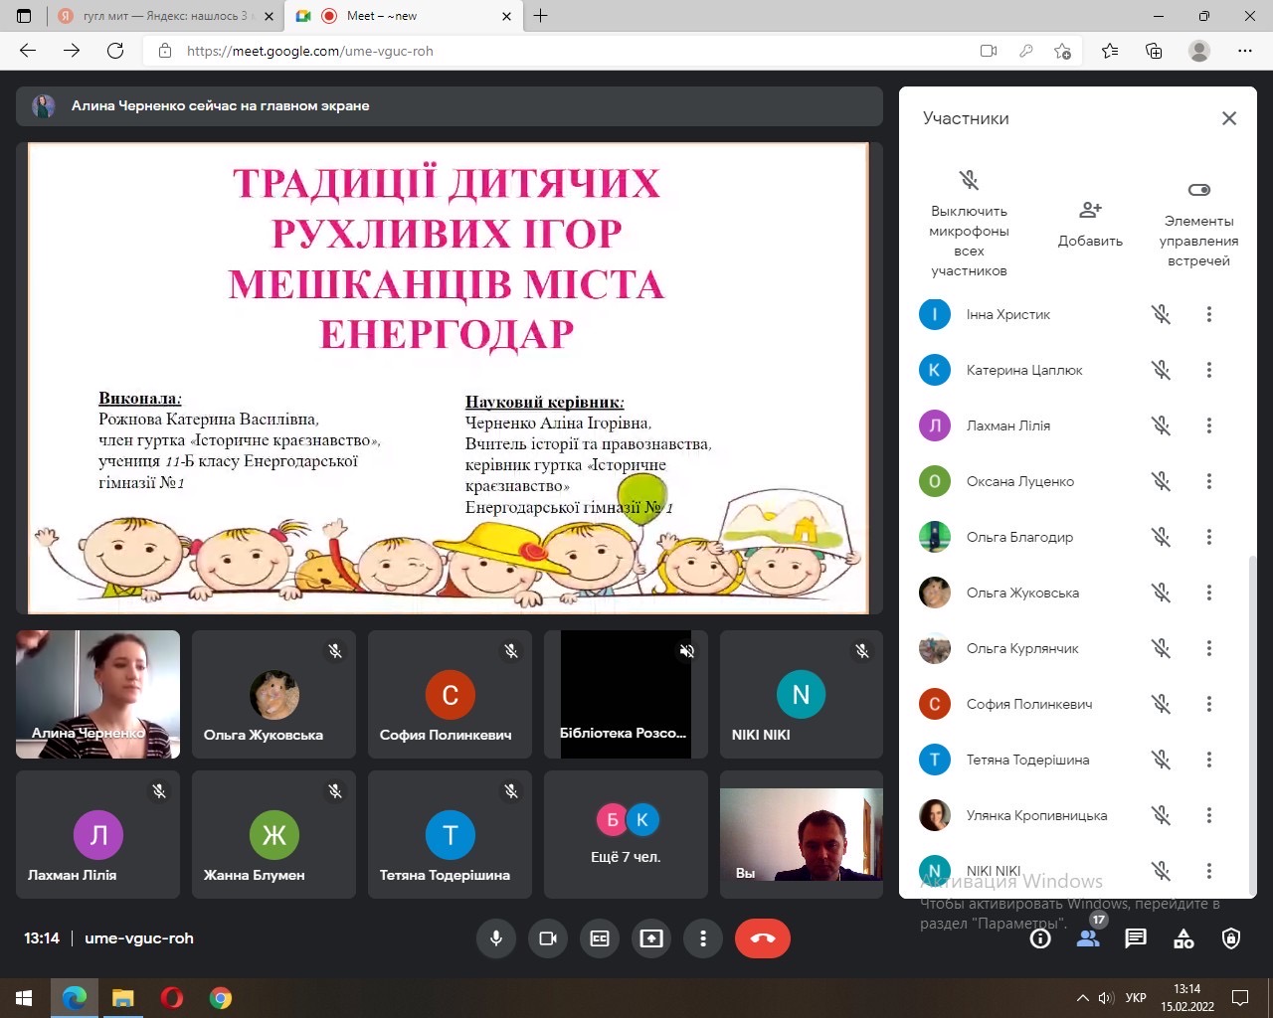
Task: Open the activities icon
Action: coord(1183,938)
